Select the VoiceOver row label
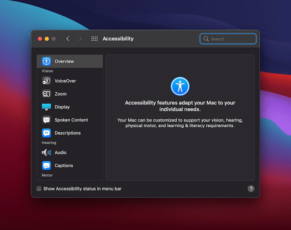The height and width of the screenshot is (230, 291). (x=65, y=81)
